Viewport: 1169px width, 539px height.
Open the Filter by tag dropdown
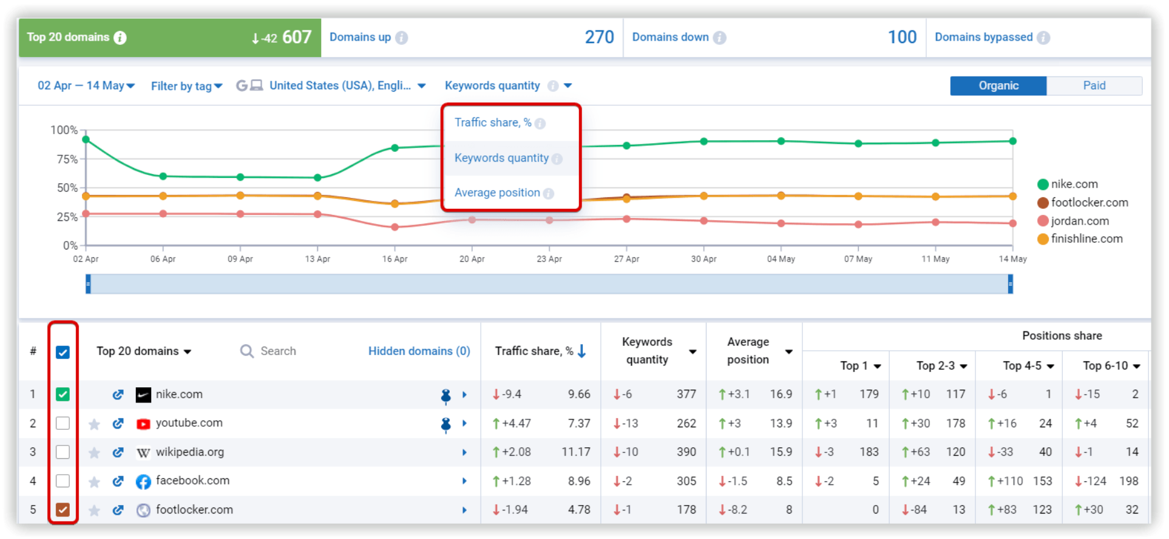coord(187,86)
